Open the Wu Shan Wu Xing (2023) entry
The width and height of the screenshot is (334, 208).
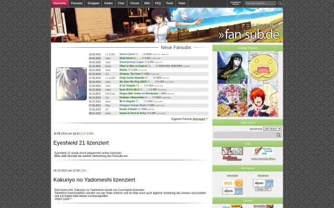133,82
